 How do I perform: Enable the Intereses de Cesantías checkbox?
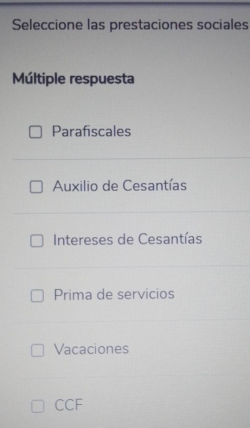37,241
